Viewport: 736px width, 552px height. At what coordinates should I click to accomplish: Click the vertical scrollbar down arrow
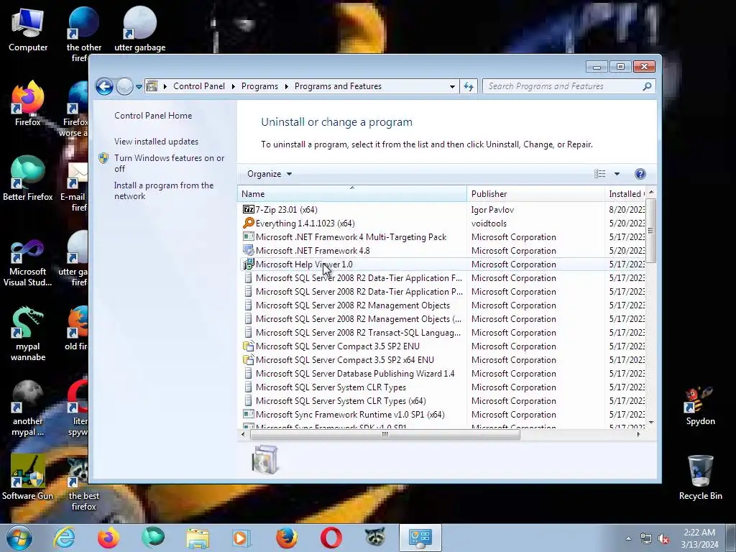pyautogui.click(x=651, y=423)
